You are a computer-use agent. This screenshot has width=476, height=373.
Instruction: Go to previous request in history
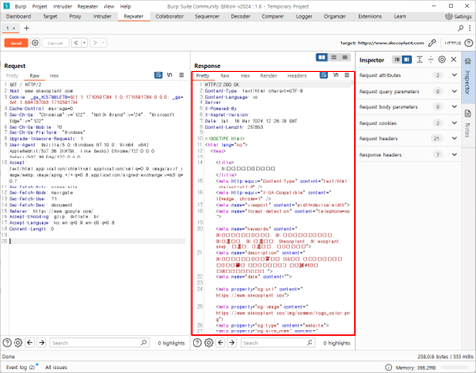(75, 43)
